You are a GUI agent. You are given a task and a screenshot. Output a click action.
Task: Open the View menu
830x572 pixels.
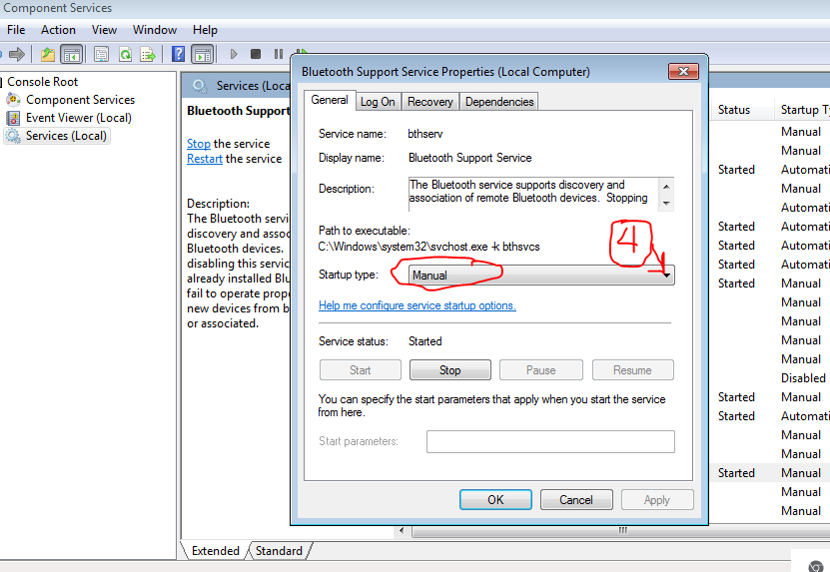coord(104,30)
